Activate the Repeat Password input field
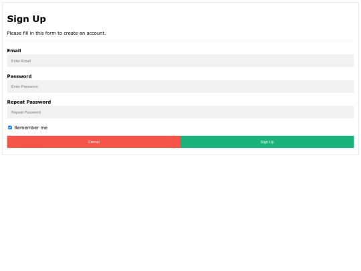This screenshot has height=271, width=361. [180, 112]
